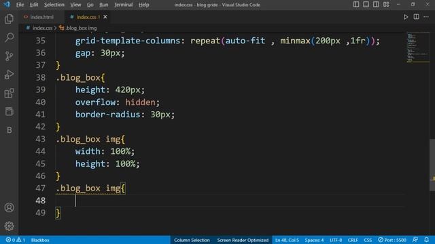
Task: Click the errors and warnings counter
Action: (x=16, y=240)
